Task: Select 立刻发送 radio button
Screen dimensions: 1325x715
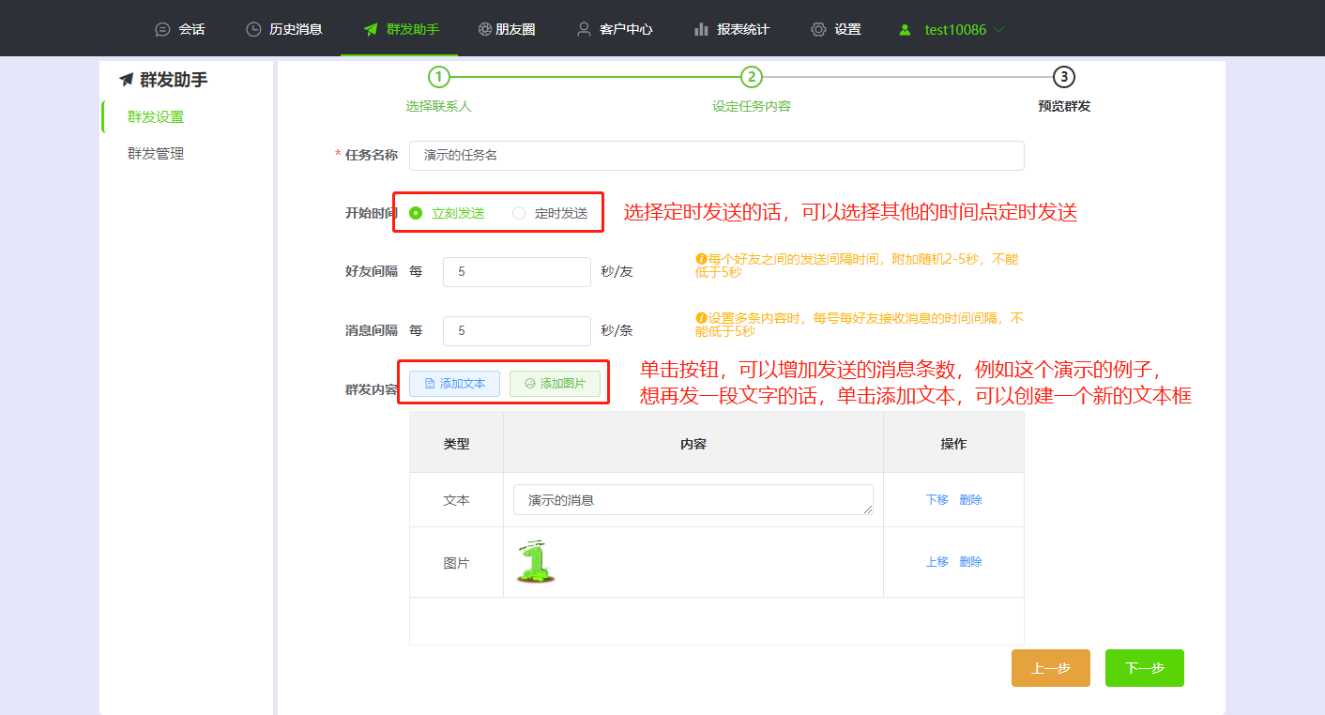Action: click(x=416, y=213)
